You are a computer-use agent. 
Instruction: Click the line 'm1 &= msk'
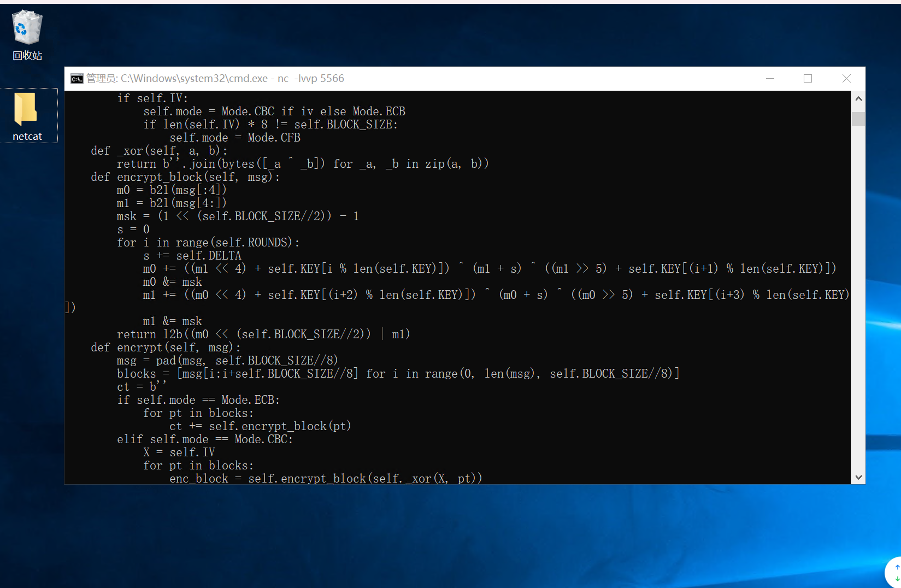point(173,321)
